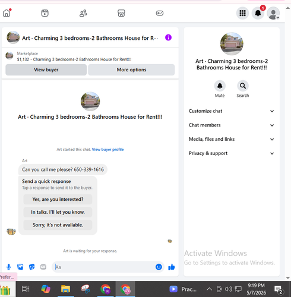Viewport: 291px width, 297px height.
Task: Open the Prac... app in taskbar
Action: [x=183, y=289]
